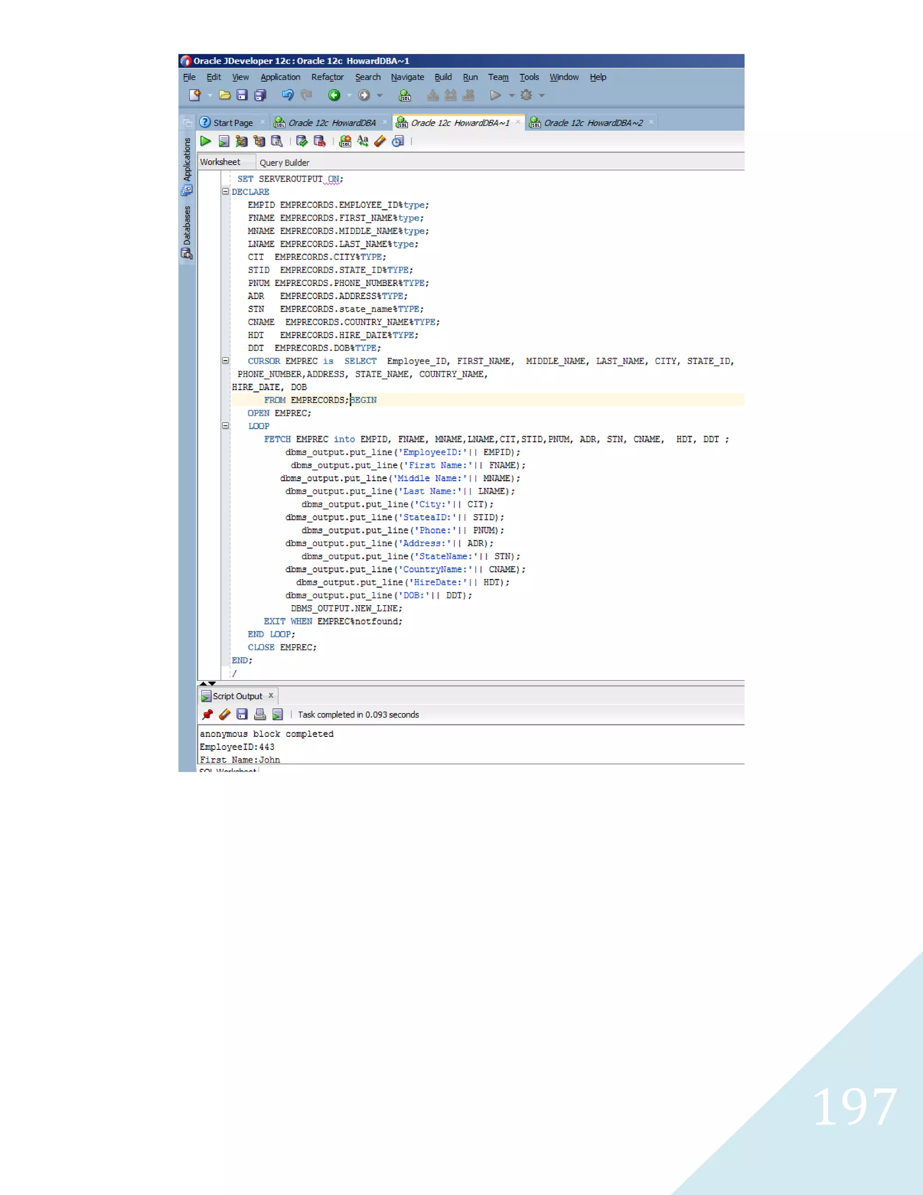Rollback changes with the red arrow database icon
Viewport: 923px width, 1195px height.
coord(320,141)
